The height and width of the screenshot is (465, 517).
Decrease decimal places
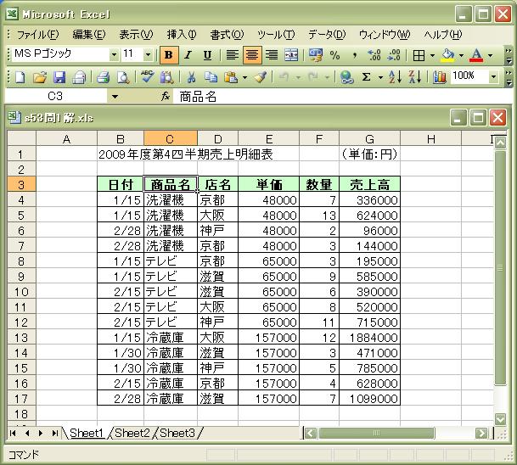[394, 55]
